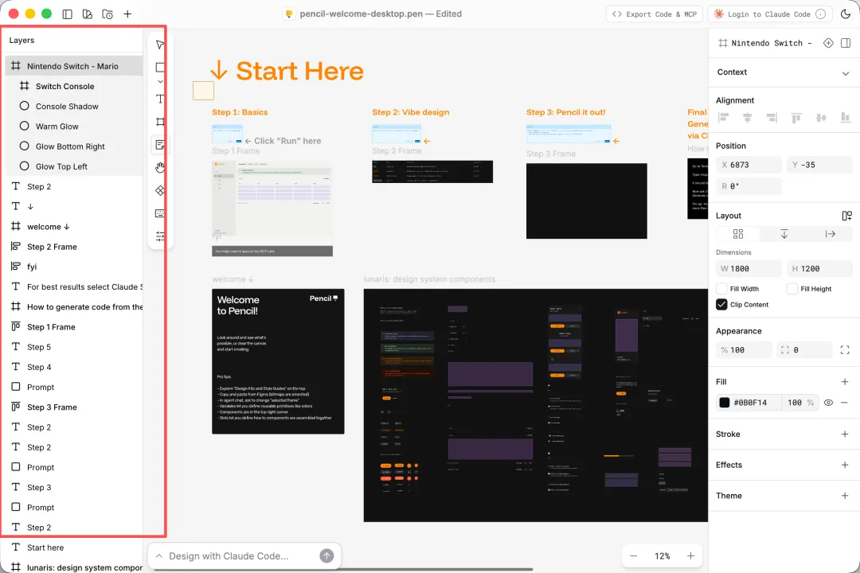
Task: Add a Stroke with plus
Action: (x=845, y=434)
